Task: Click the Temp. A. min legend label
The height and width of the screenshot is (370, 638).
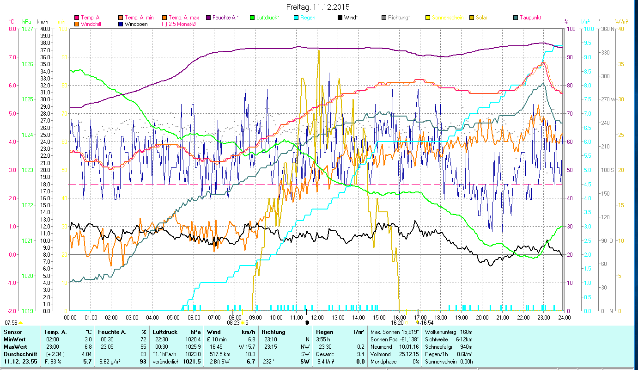Action: (139, 18)
